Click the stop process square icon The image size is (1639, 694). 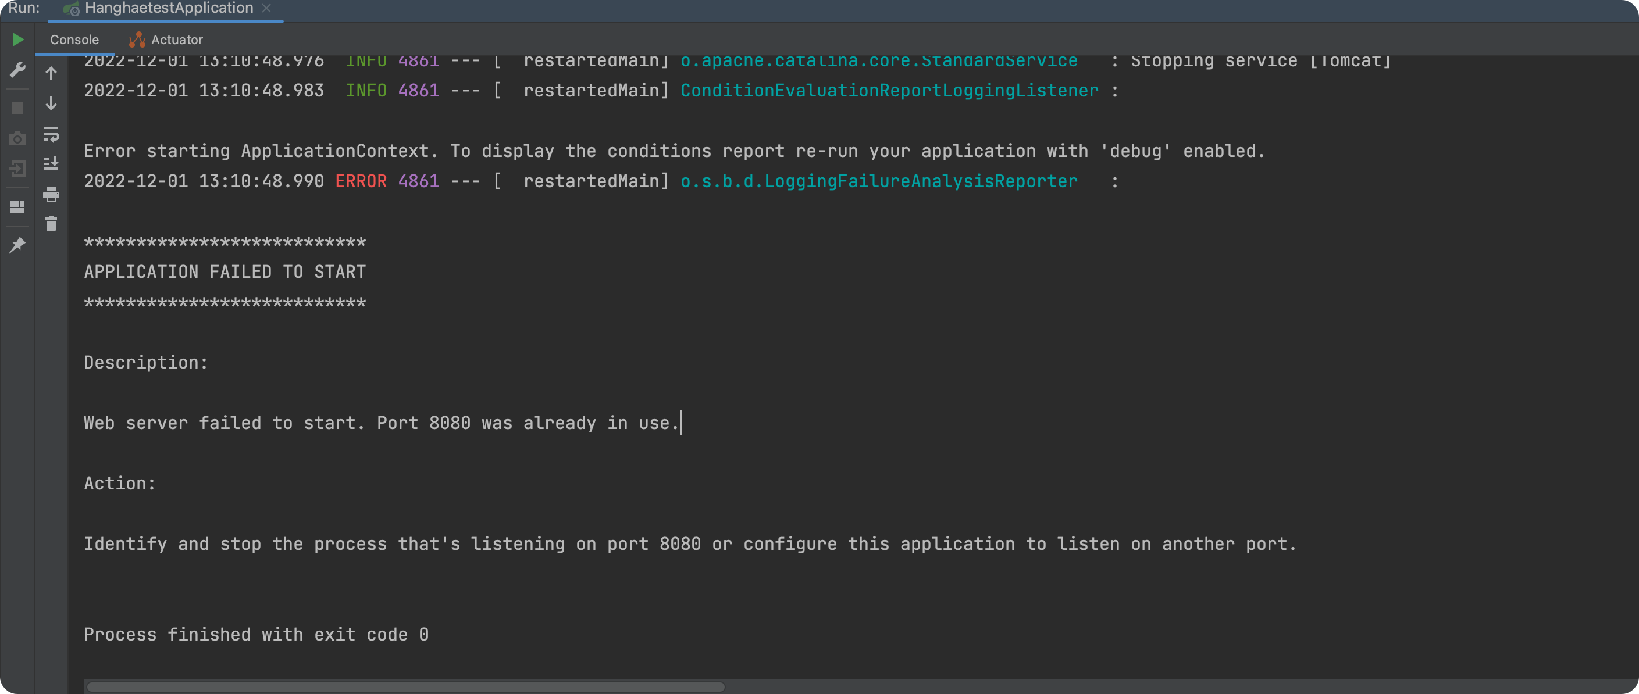click(18, 108)
